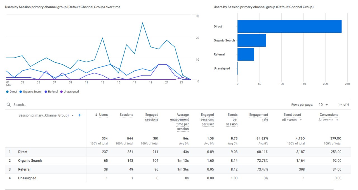The image size is (358, 190).
Task: Click the sort arrow beside Users
Action: (x=96, y=115)
